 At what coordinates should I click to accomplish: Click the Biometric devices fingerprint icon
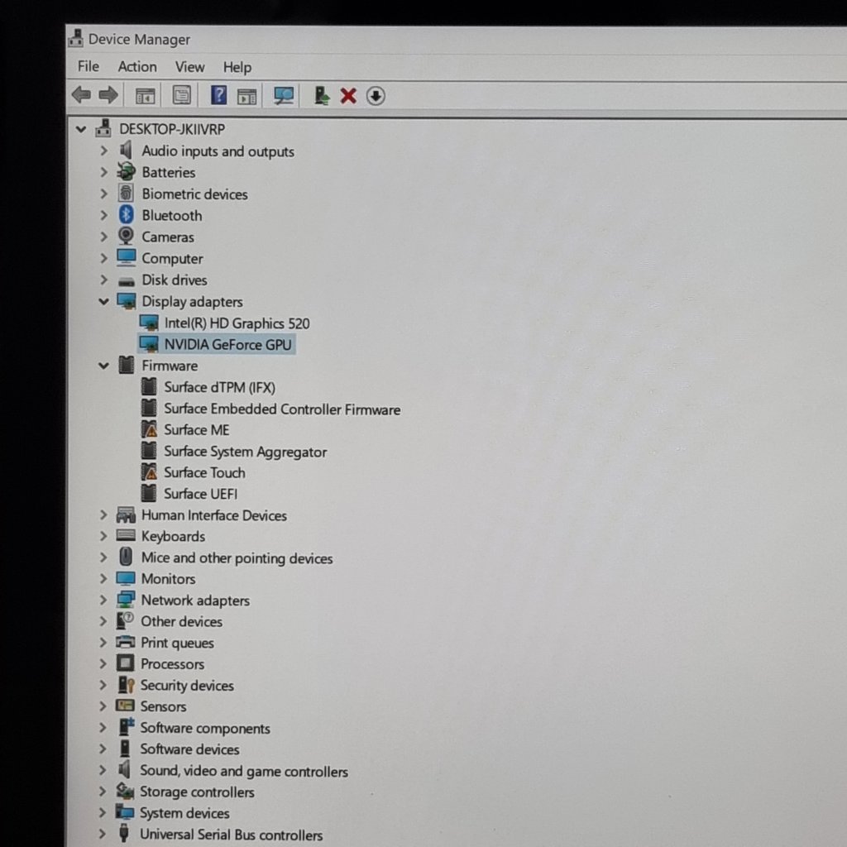pyautogui.click(x=126, y=193)
